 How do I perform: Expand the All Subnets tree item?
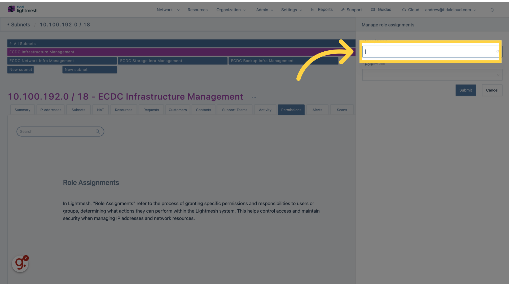click(x=10, y=43)
